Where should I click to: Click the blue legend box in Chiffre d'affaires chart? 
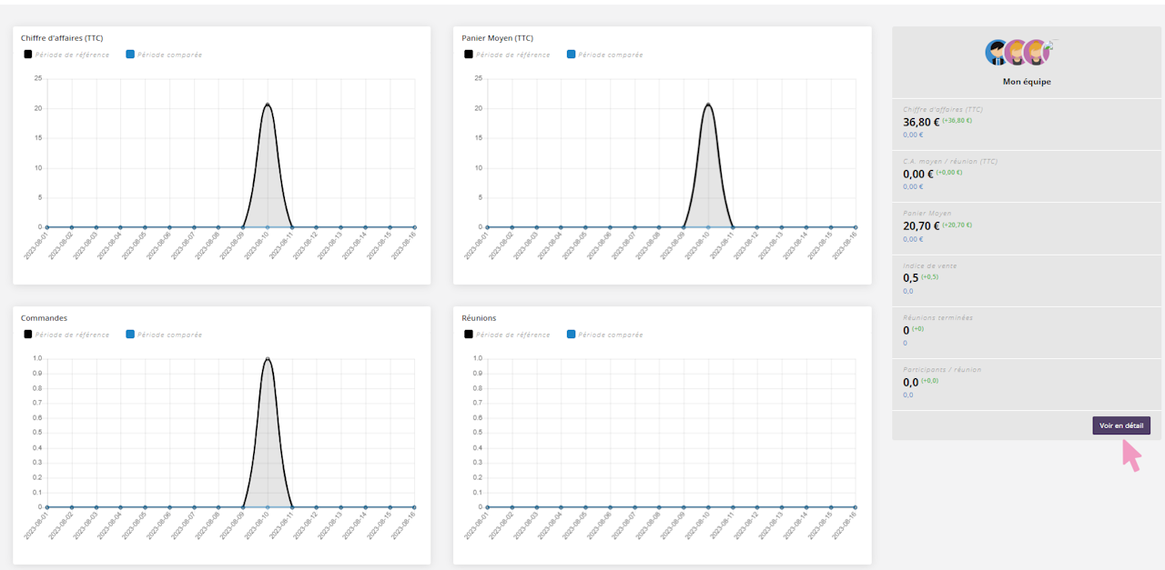[x=130, y=55]
